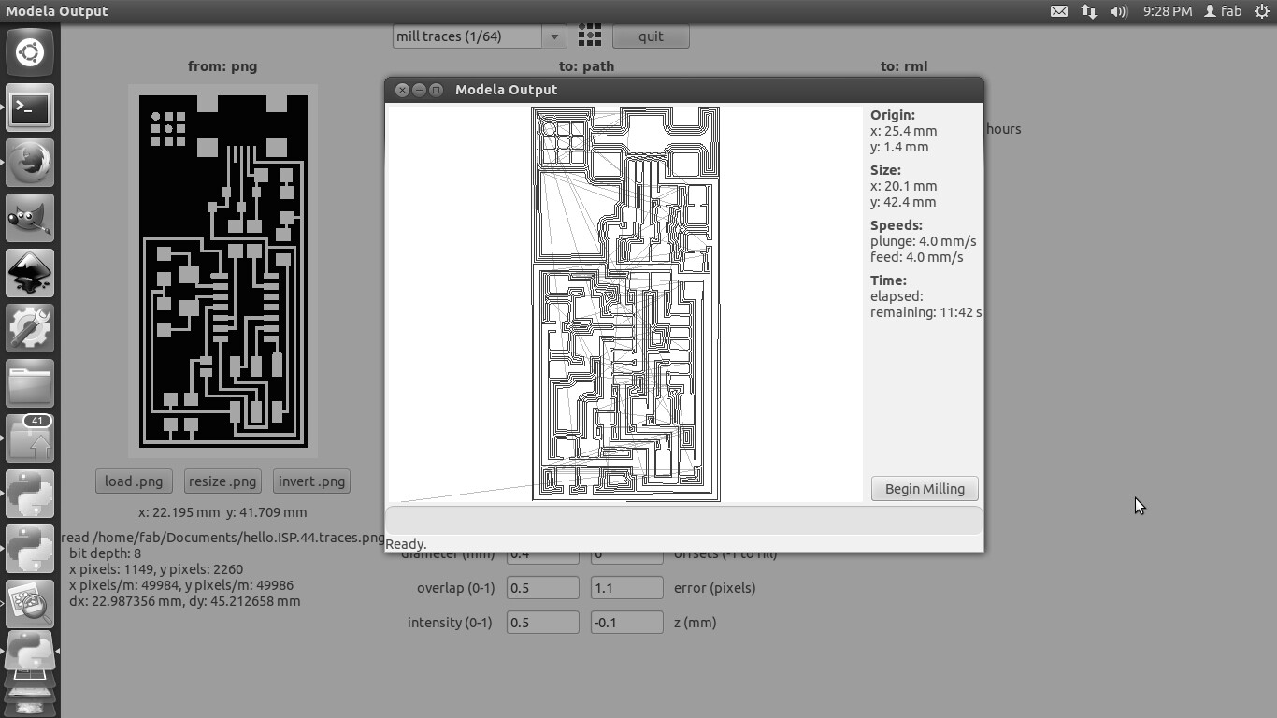Click the 'z (mm)' label
Viewport: 1277px width, 718px height.
(x=696, y=623)
